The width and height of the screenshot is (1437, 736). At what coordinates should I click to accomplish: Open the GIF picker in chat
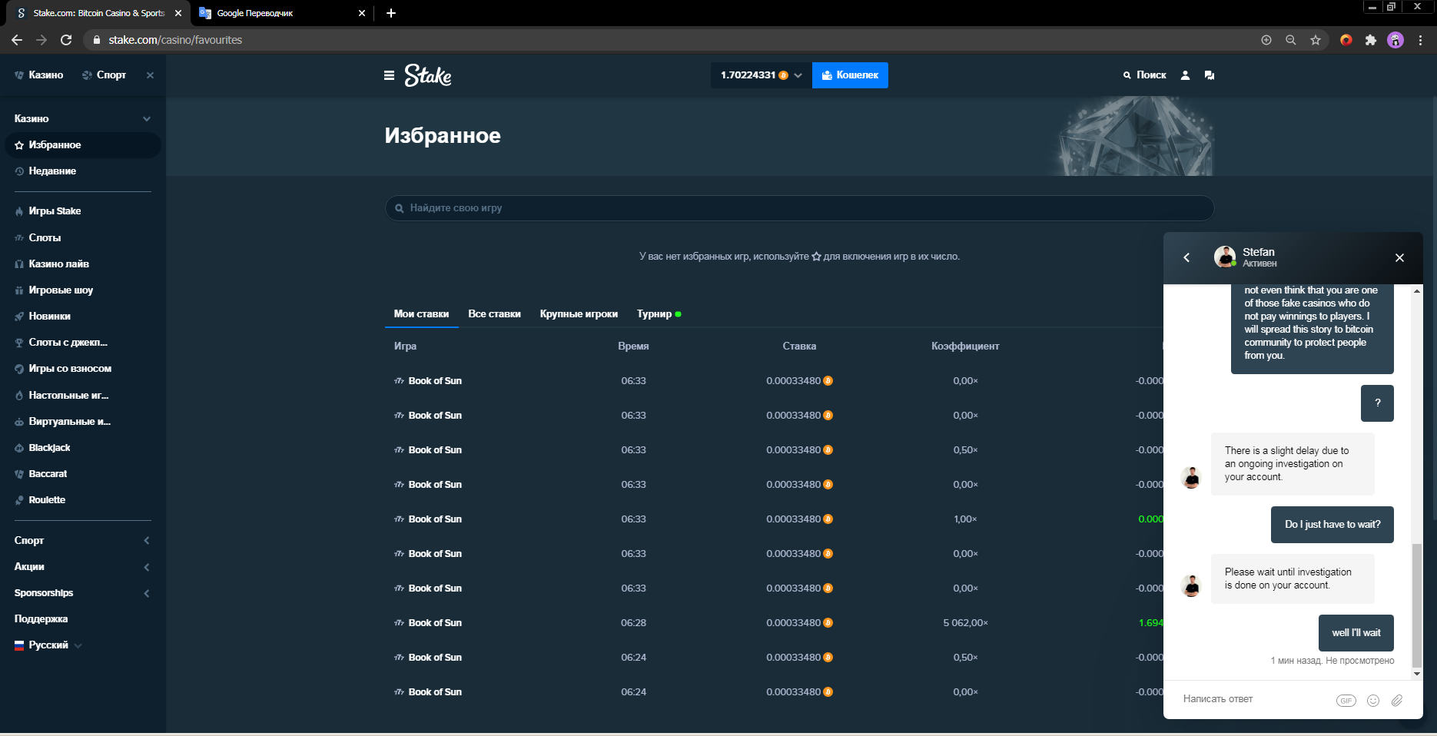point(1346,701)
